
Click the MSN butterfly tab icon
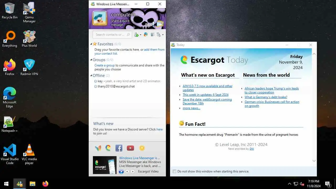coord(98,148)
